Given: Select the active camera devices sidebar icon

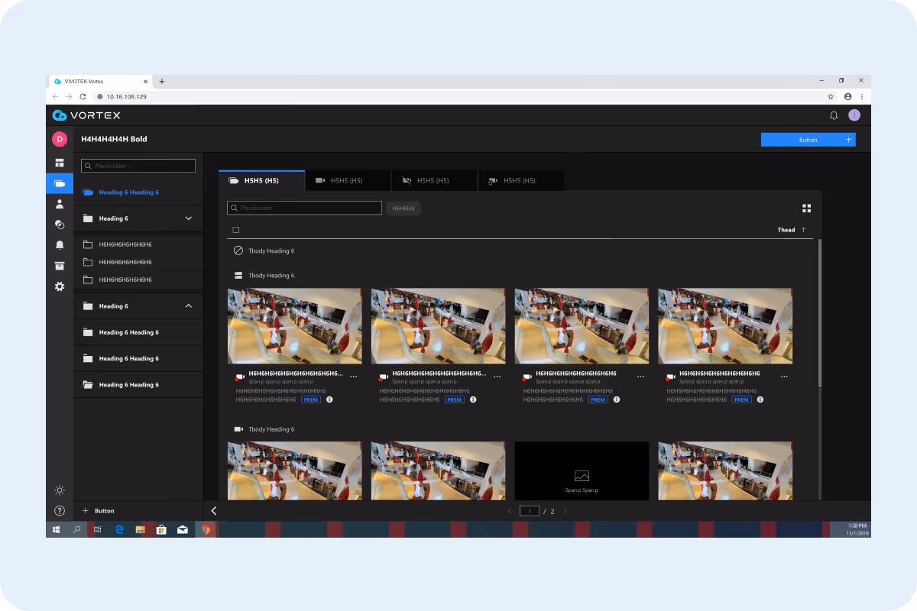Looking at the screenshot, I should point(60,183).
